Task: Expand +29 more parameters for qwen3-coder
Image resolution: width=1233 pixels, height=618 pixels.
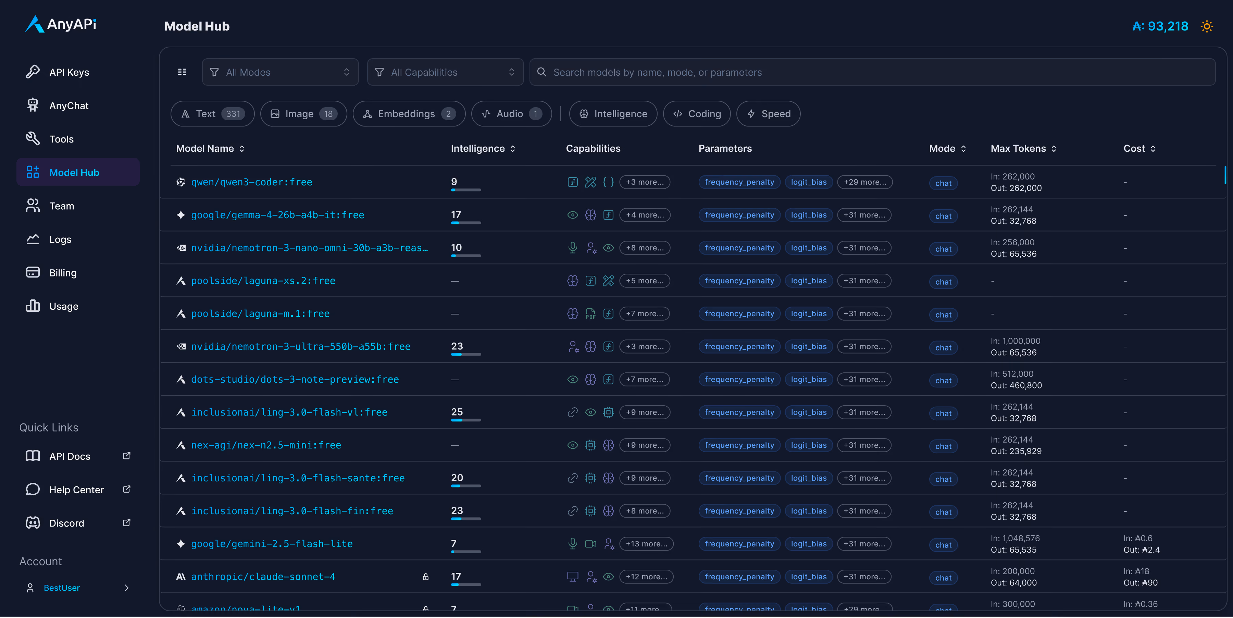Action: click(864, 182)
